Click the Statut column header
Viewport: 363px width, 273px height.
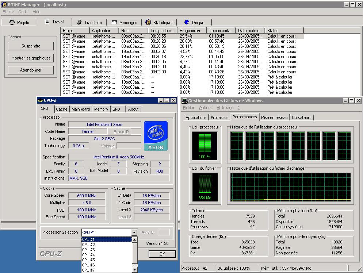tap(284, 31)
